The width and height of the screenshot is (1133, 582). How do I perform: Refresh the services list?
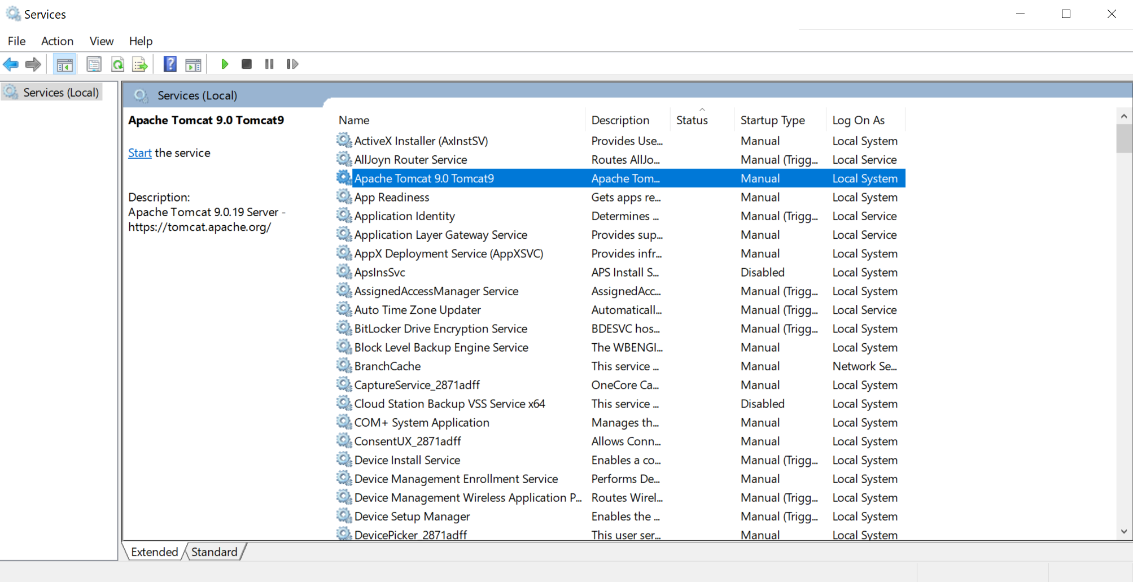click(117, 64)
